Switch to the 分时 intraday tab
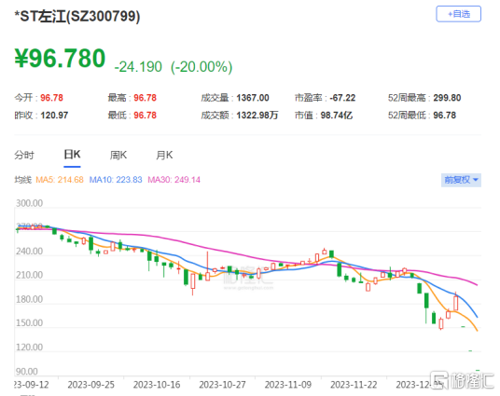The height and width of the screenshot is (396, 500). [24, 156]
